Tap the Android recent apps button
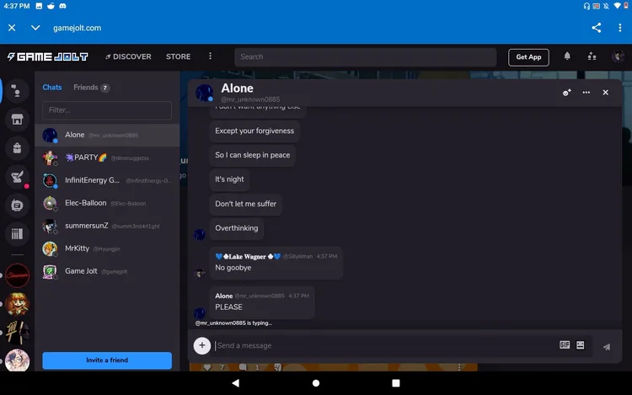632x395 pixels. coord(396,383)
